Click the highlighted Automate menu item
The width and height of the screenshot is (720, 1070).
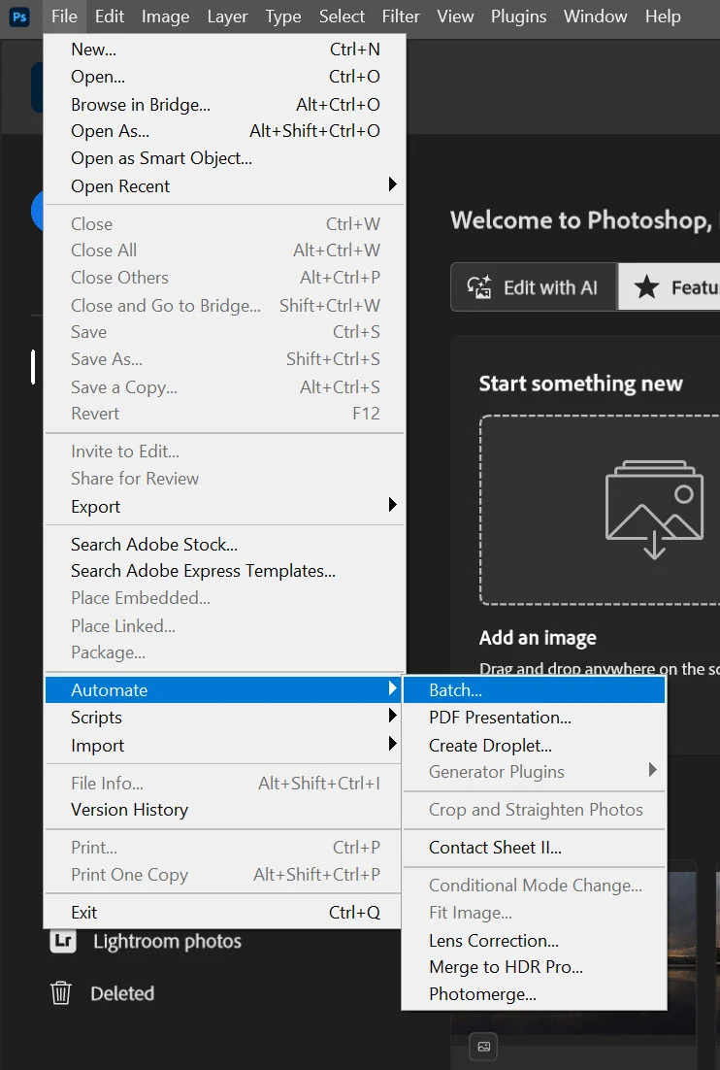[x=224, y=690]
